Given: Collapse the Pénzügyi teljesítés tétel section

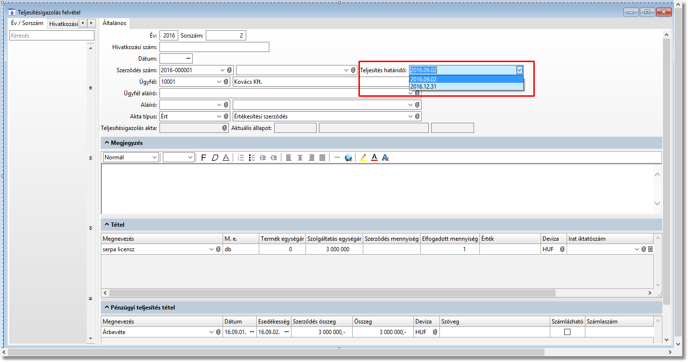Looking at the screenshot, I should point(106,308).
